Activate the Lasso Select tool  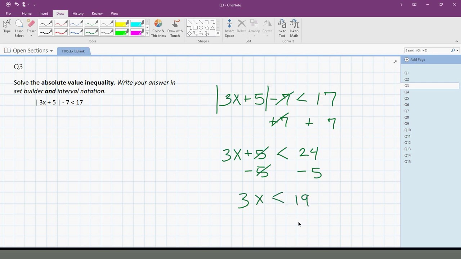pyautogui.click(x=19, y=28)
